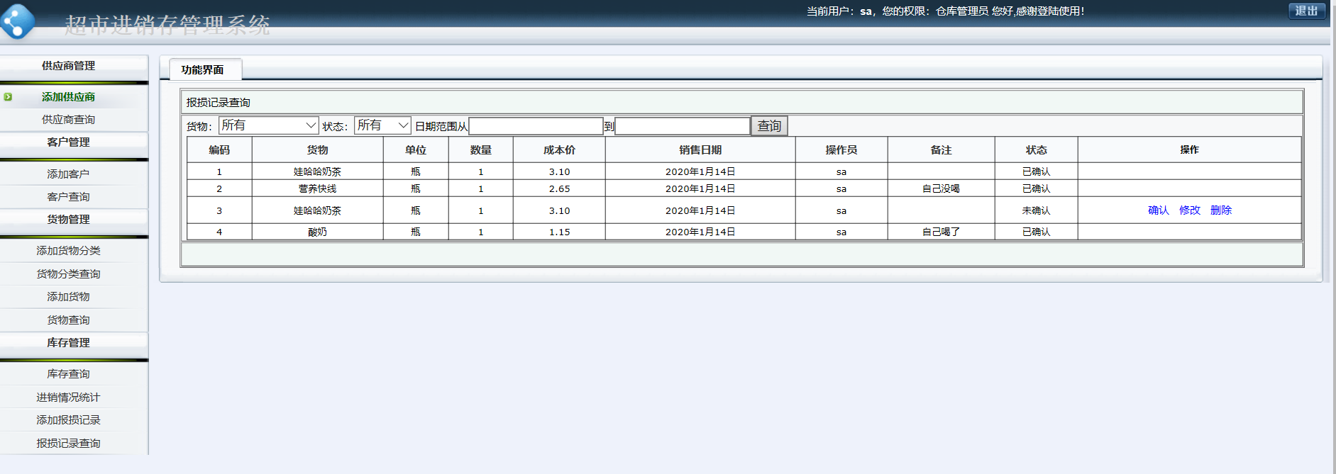1336x474 pixels.
Task: Click the page vertical scrollbar
Action: click(1333, 237)
